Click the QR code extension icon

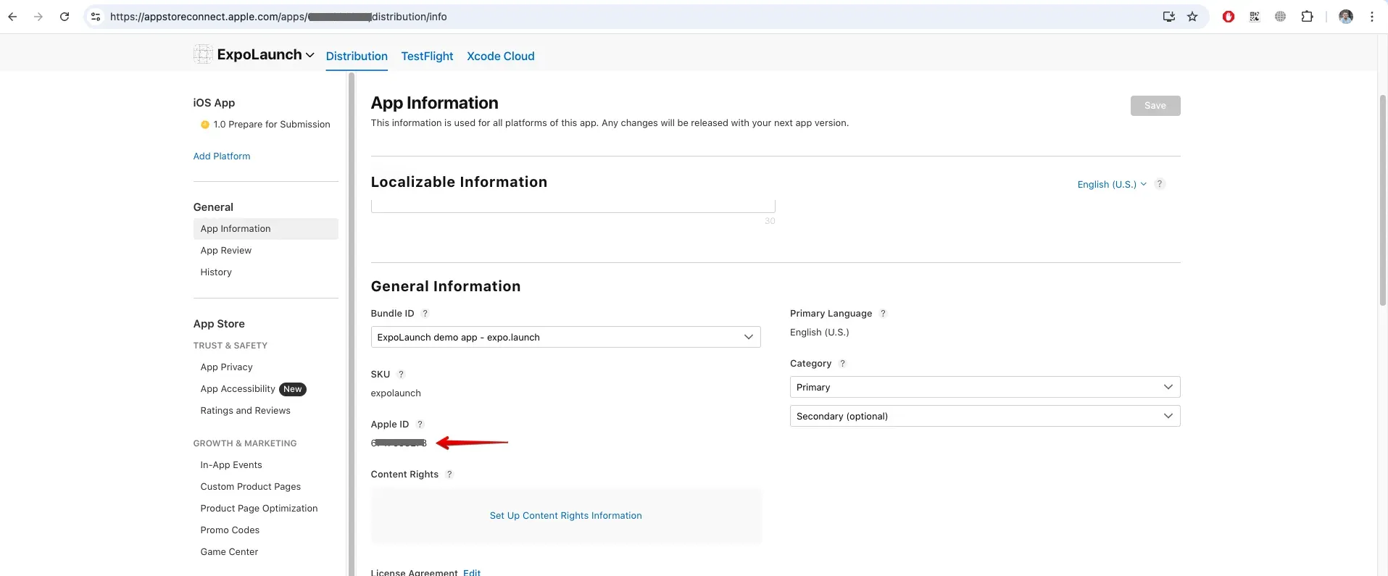[x=1255, y=17]
